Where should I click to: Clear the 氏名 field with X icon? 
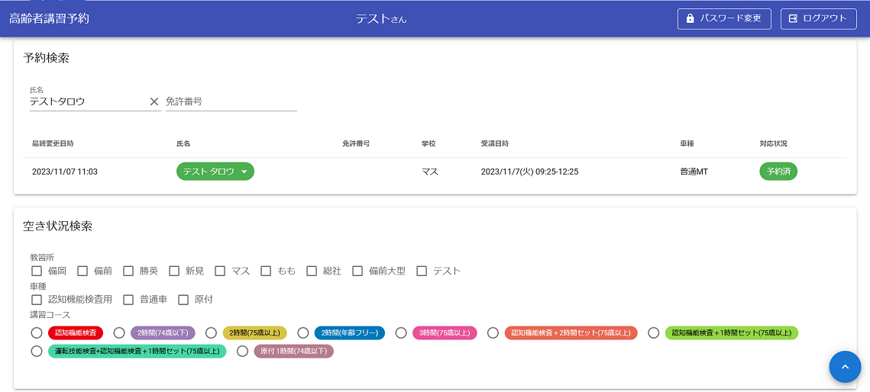click(154, 101)
